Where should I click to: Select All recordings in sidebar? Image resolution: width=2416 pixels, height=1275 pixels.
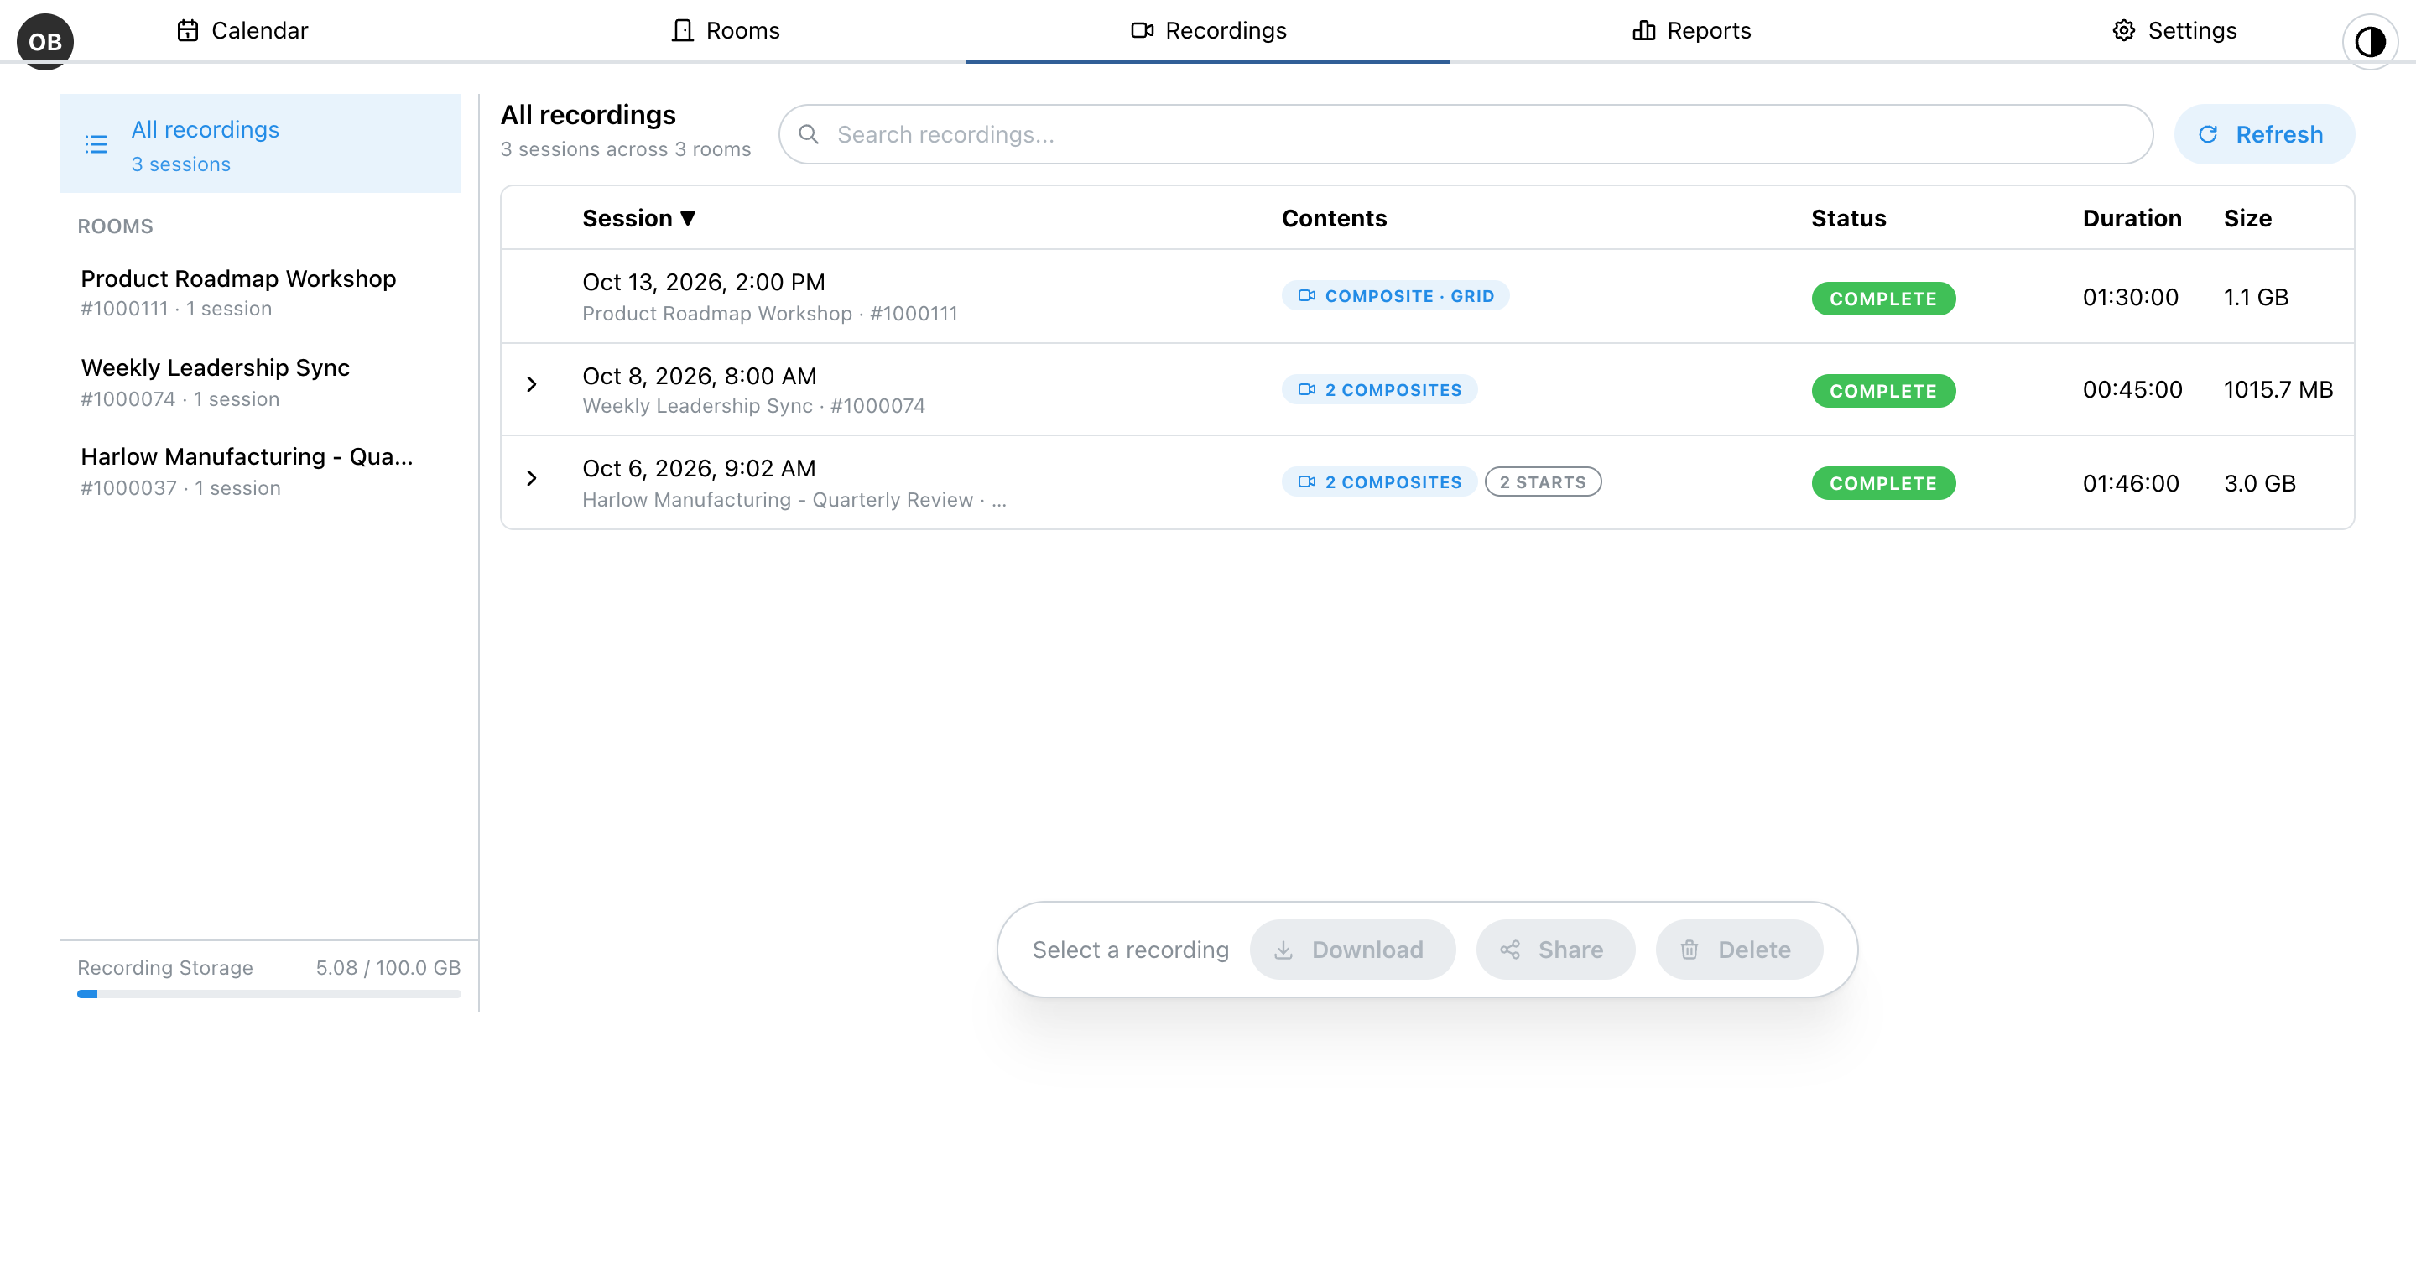pos(261,143)
